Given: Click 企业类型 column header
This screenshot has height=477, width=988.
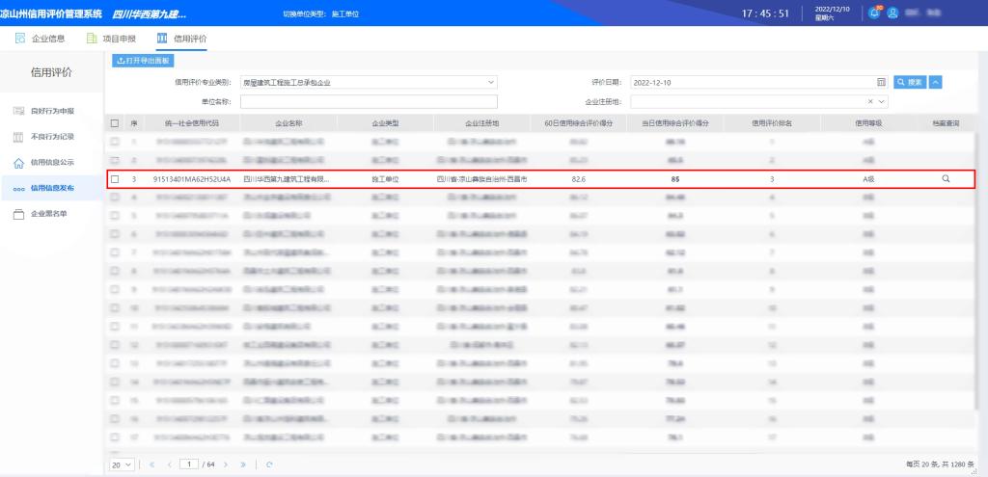Looking at the screenshot, I should (386, 123).
